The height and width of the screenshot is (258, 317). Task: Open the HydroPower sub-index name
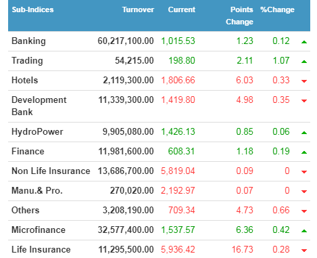[37, 132]
